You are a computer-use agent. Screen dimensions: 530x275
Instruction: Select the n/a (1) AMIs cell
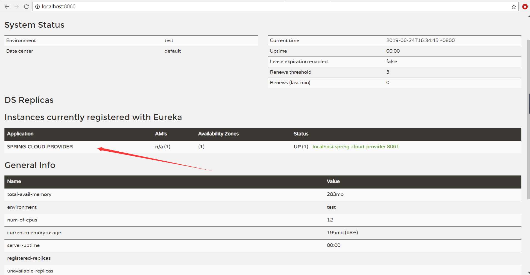click(x=163, y=147)
